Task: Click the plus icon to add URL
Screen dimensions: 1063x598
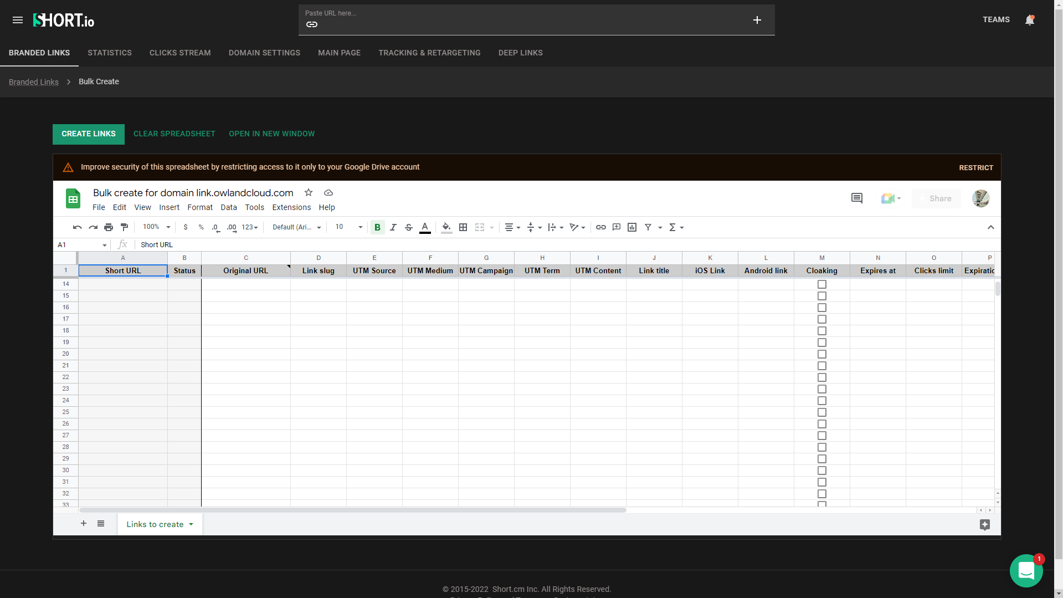Action: (x=757, y=20)
